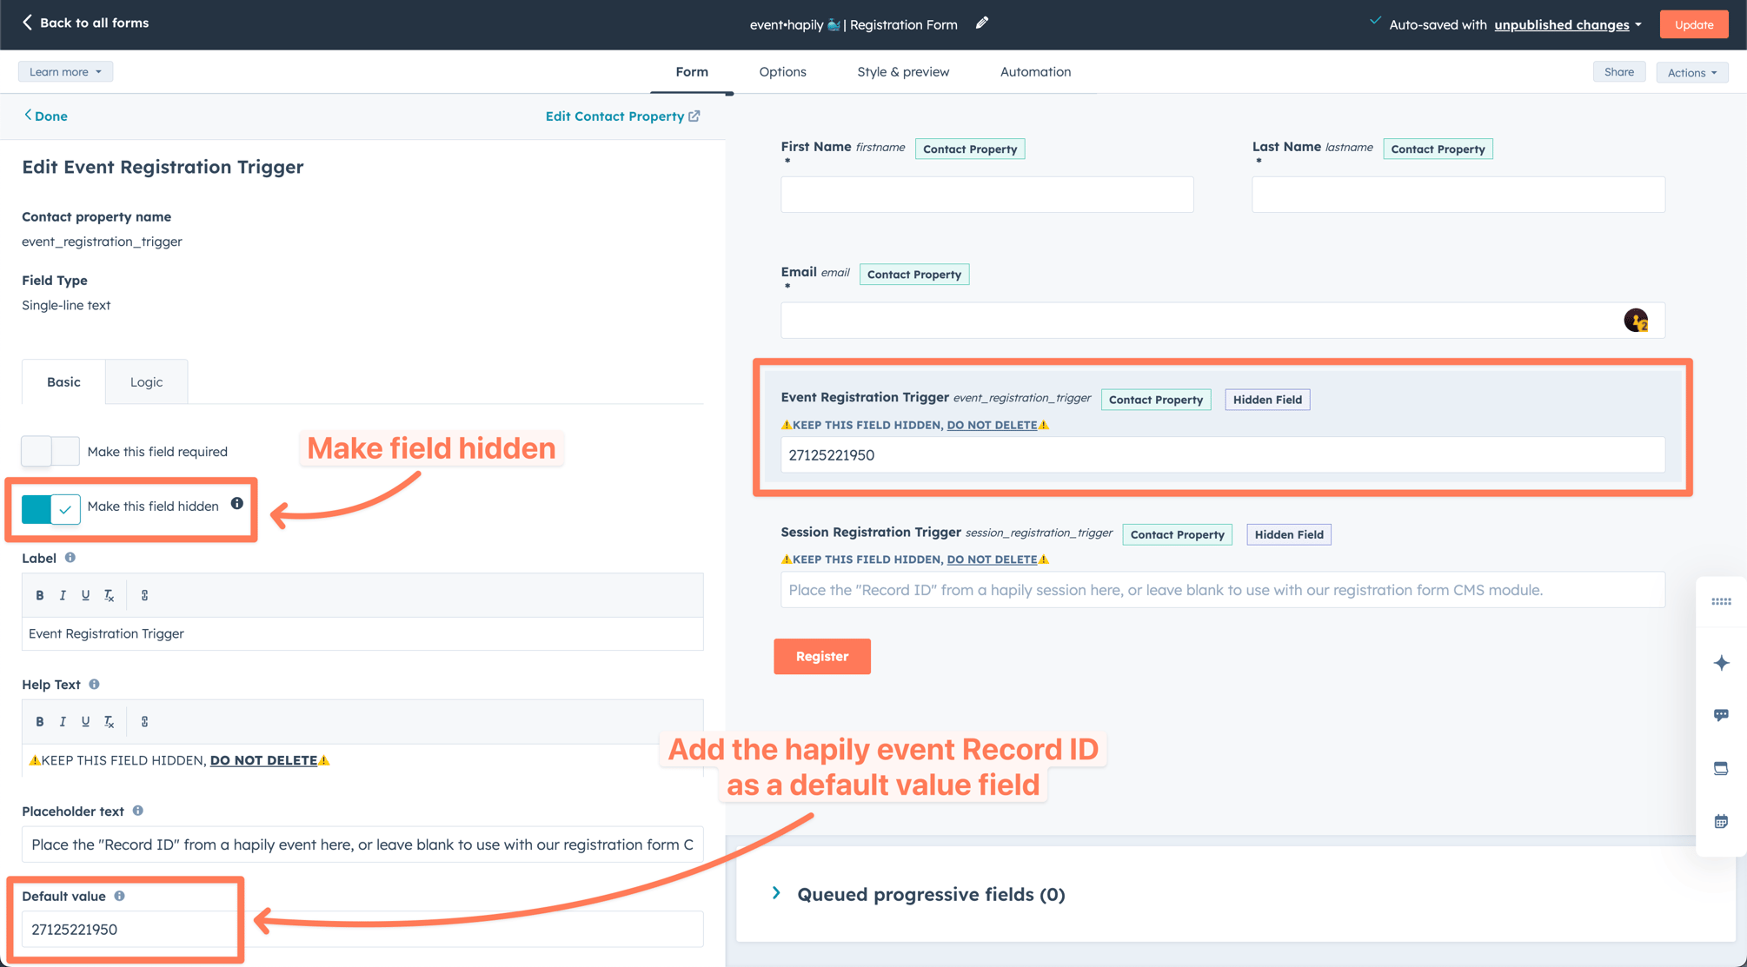Insert link icon in Label toolbar
Image resolution: width=1747 pixels, height=967 pixels.
coord(144,595)
